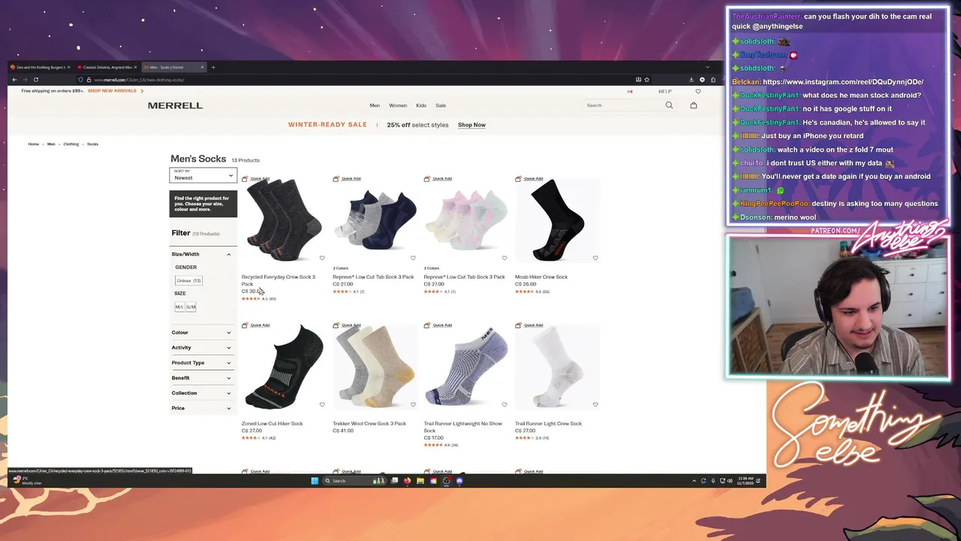Quick Add the Moab Hiker Crew Sock

pos(529,179)
